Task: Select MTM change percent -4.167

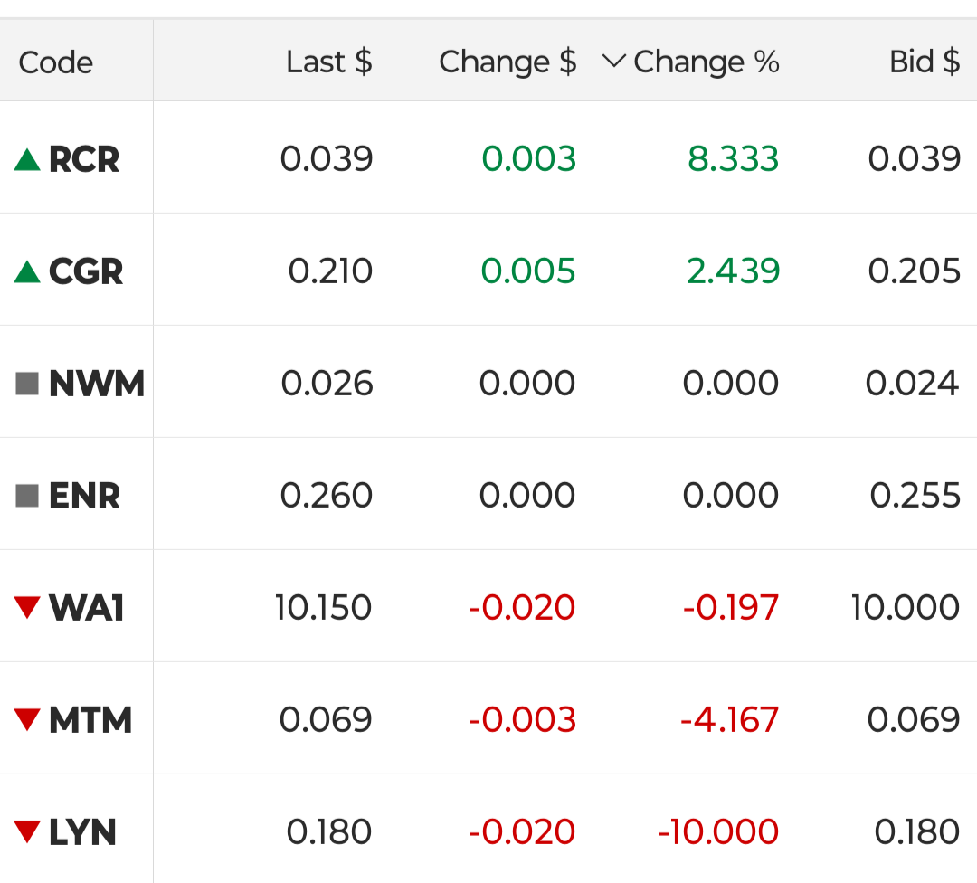Action: coord(730,720)
